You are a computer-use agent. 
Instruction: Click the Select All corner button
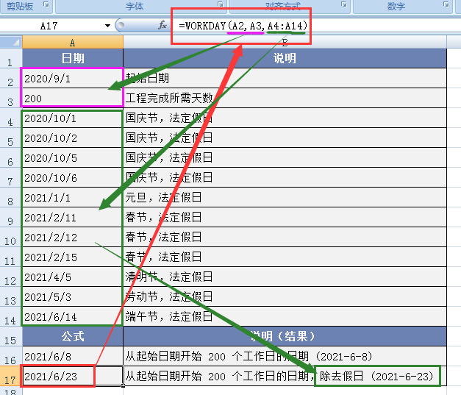pos(11,42)
